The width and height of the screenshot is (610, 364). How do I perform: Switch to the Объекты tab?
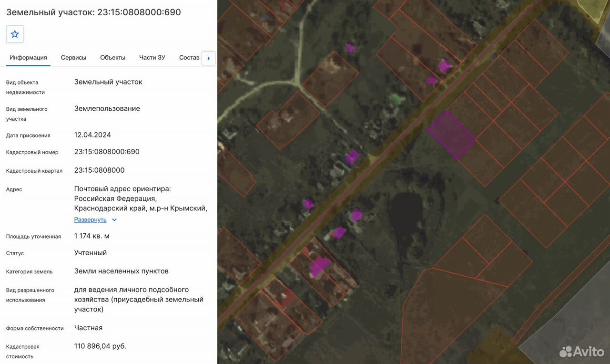click(112, 58)
